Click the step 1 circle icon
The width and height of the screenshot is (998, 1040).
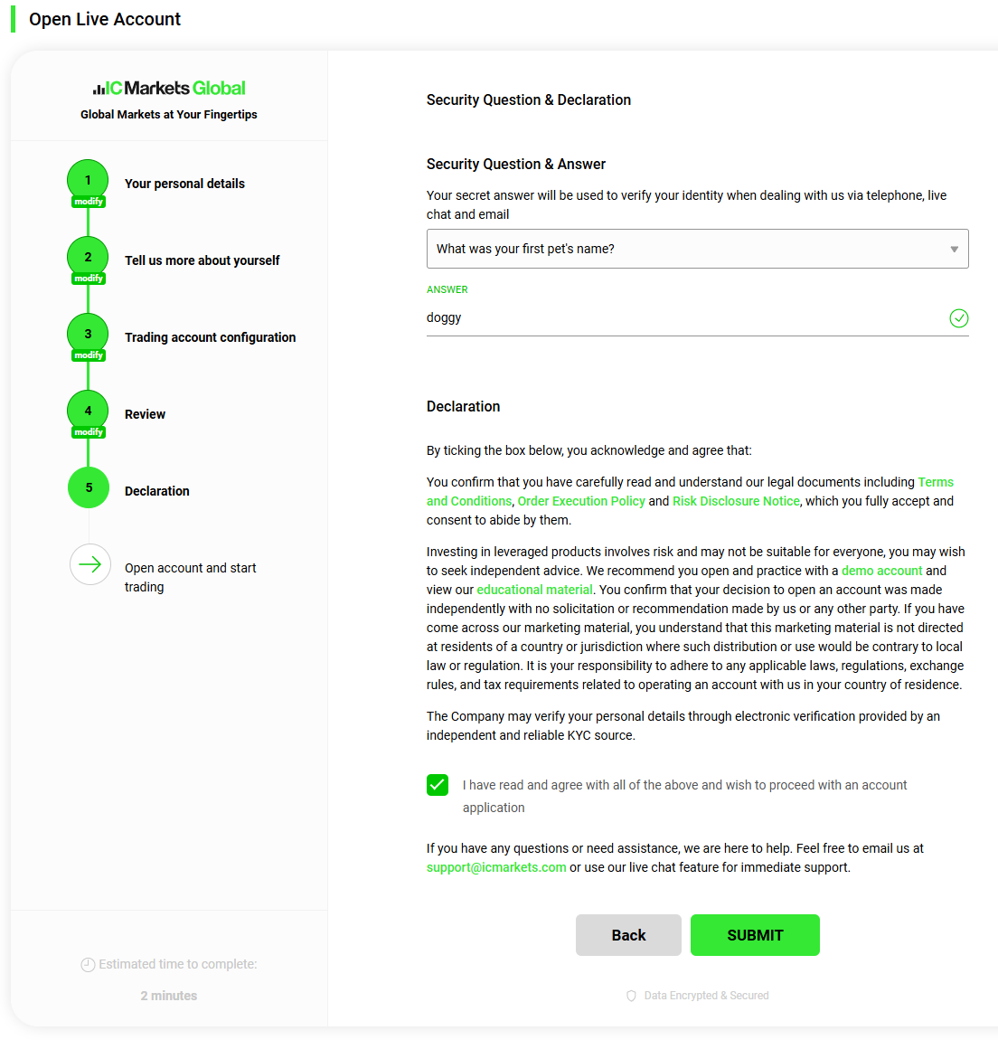88,180
